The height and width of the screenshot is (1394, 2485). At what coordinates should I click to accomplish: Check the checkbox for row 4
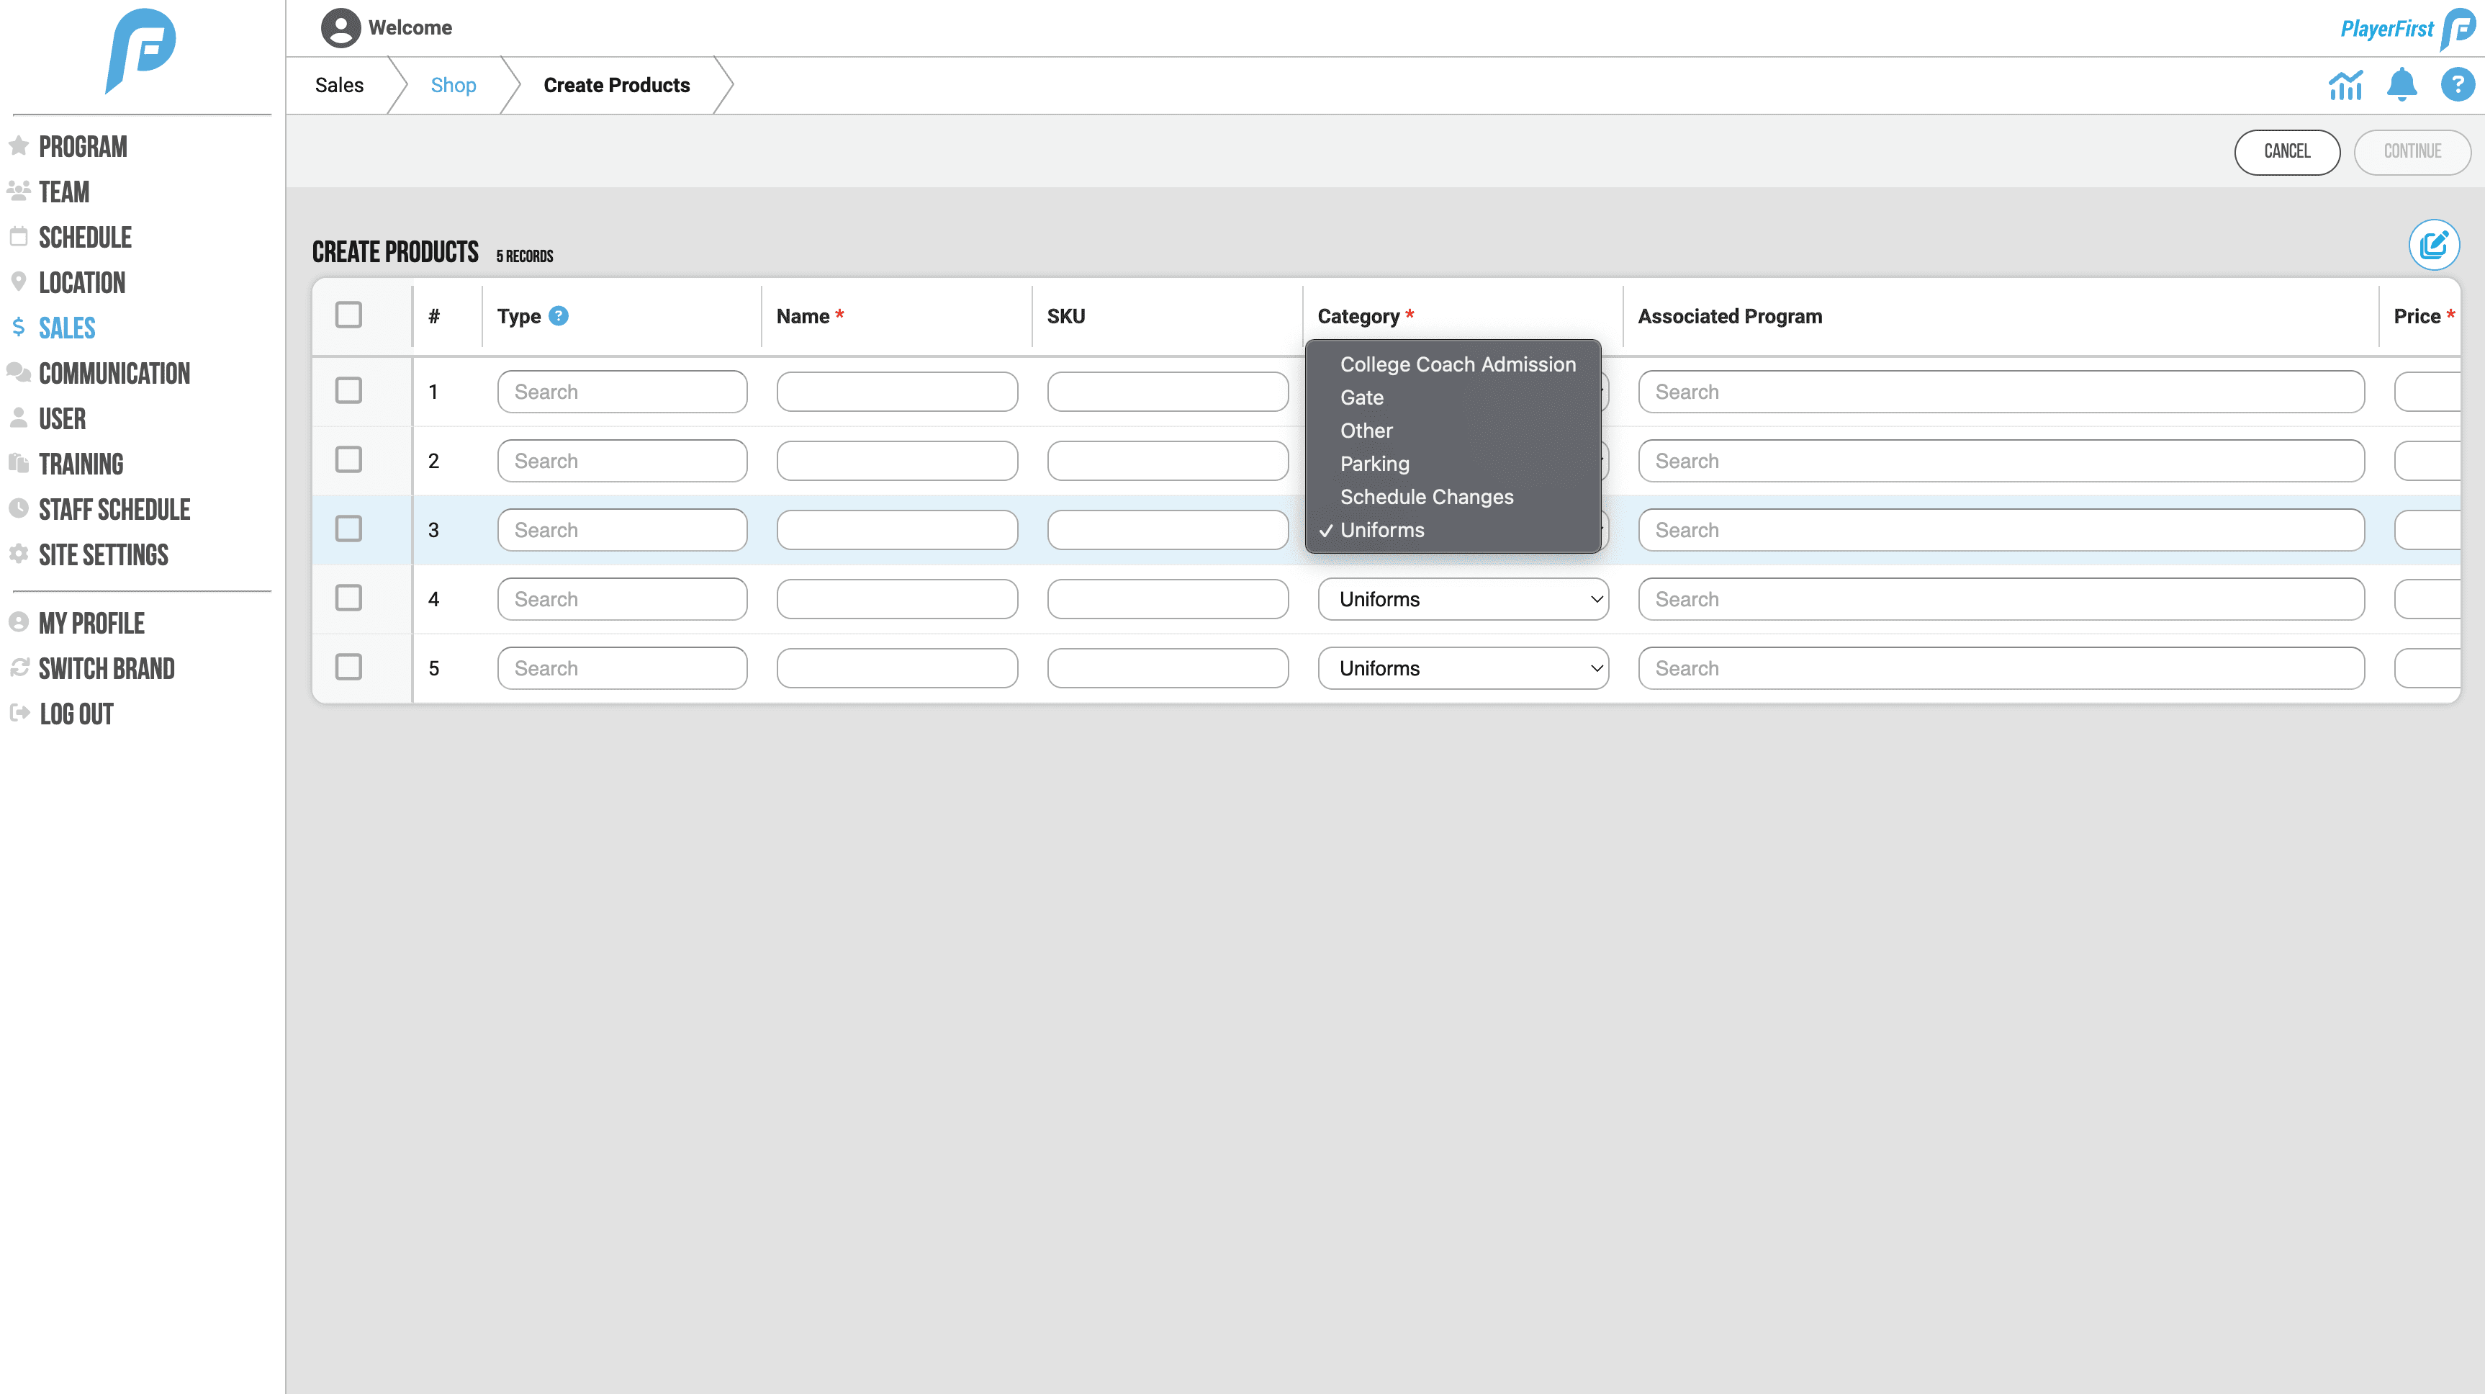click(x=348, y=598)
